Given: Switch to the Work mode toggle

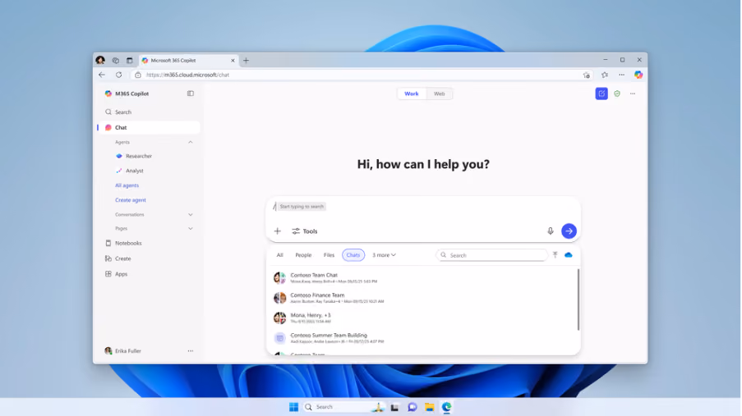Looking at the screenshot, I should [411, 94].
